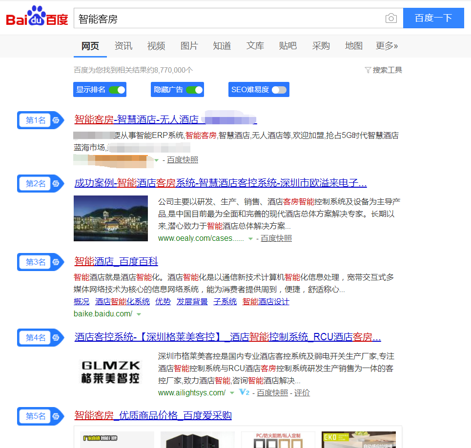This screenshot has height=448, width=471.
Task: Open the 更多» more categories menu
Action: pyautogui.click(x=387, y=46)
